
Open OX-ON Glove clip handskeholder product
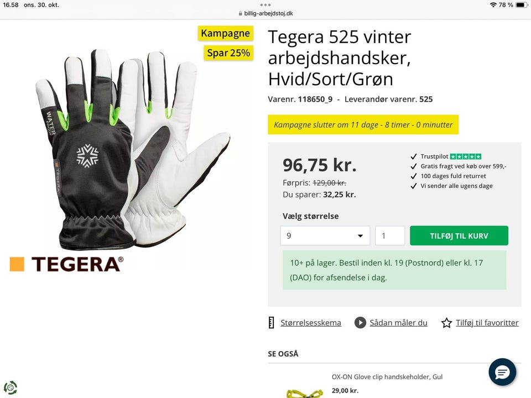pyautogui.click(x=387, y=376)
